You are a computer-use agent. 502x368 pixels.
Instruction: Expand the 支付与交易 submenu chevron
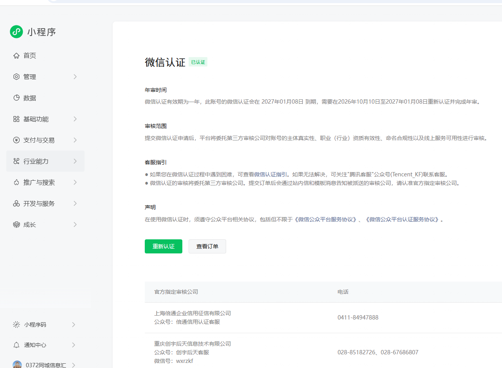[75, 140]
